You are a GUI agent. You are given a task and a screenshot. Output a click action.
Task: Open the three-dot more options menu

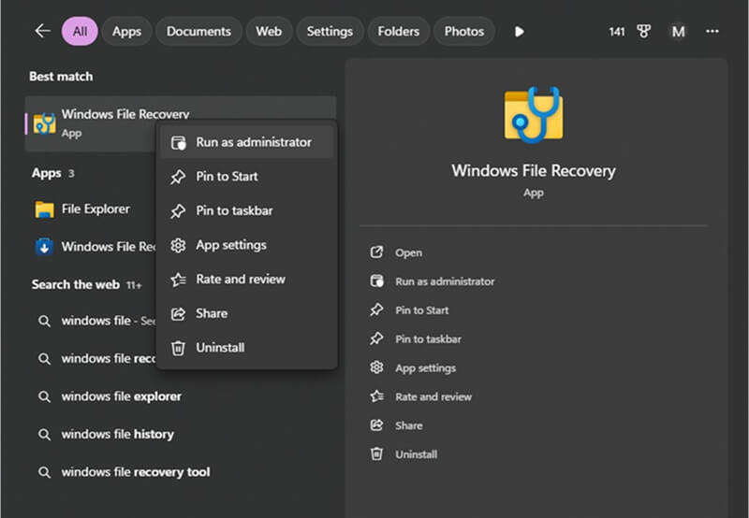tap(712, 31)
